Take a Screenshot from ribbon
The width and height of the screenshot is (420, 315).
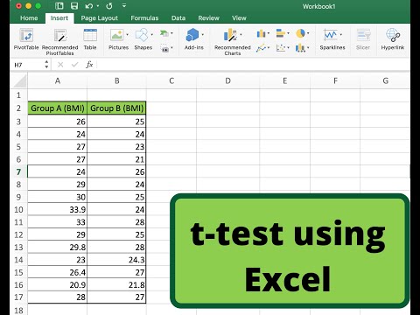(x=164, y=48)
